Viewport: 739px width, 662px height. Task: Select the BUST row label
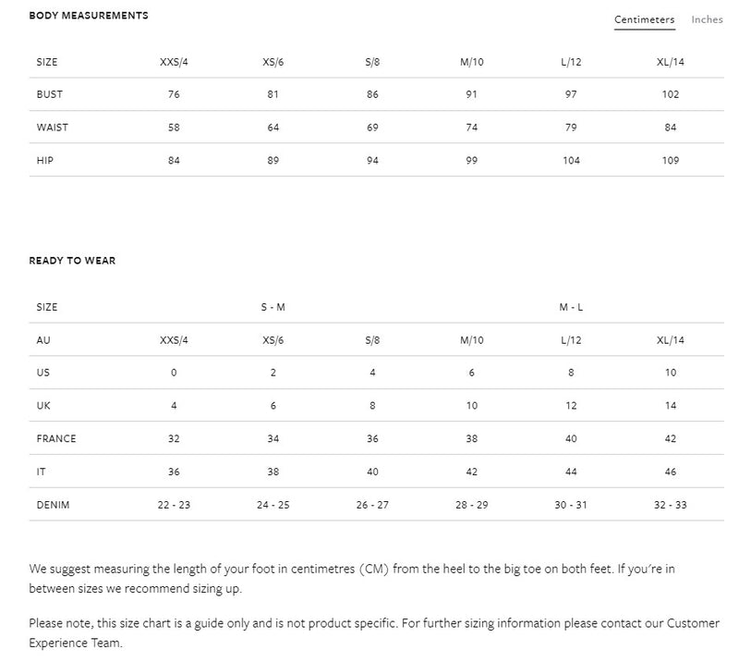coord(50,94)
